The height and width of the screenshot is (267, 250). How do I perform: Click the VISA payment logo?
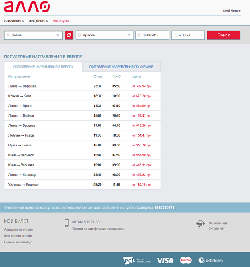coord(165,260)
